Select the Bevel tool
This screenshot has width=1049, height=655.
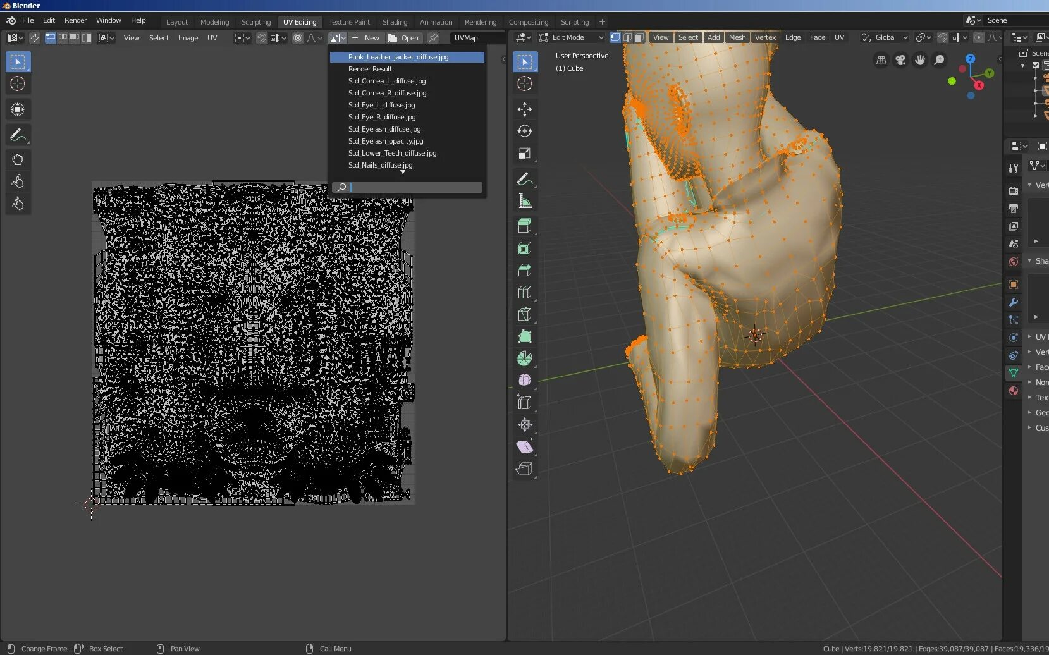click(525, 271)
